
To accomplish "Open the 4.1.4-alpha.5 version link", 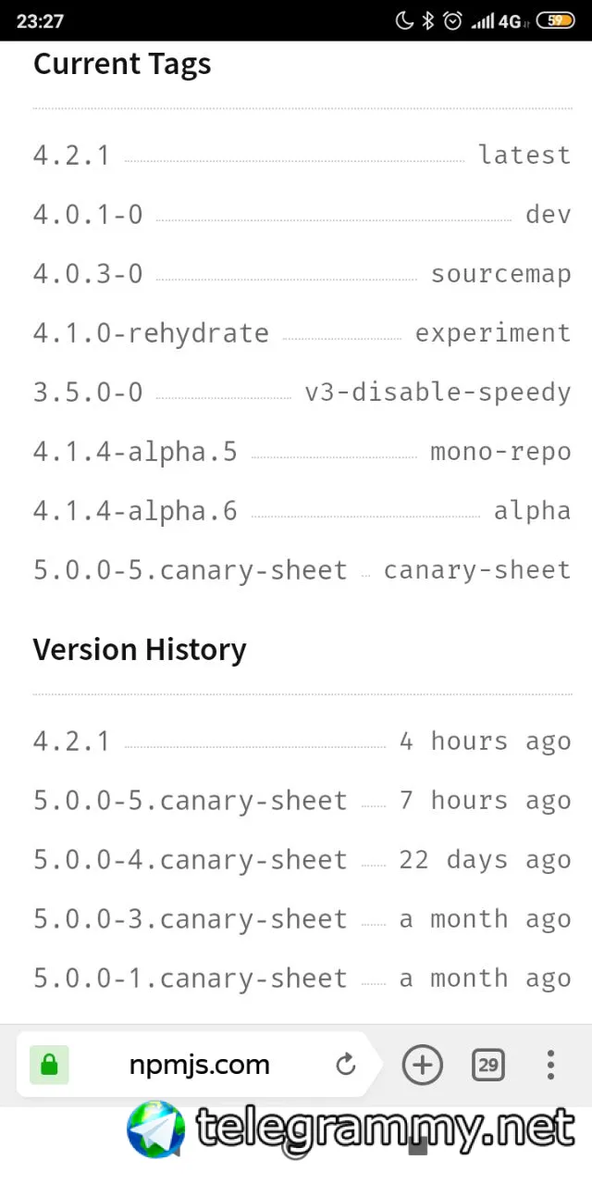I will [135, 452].
